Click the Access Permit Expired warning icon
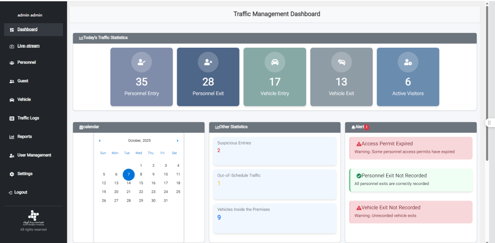Screen dimensions: 495x243 pyautogui.click(x=358, y=144)
